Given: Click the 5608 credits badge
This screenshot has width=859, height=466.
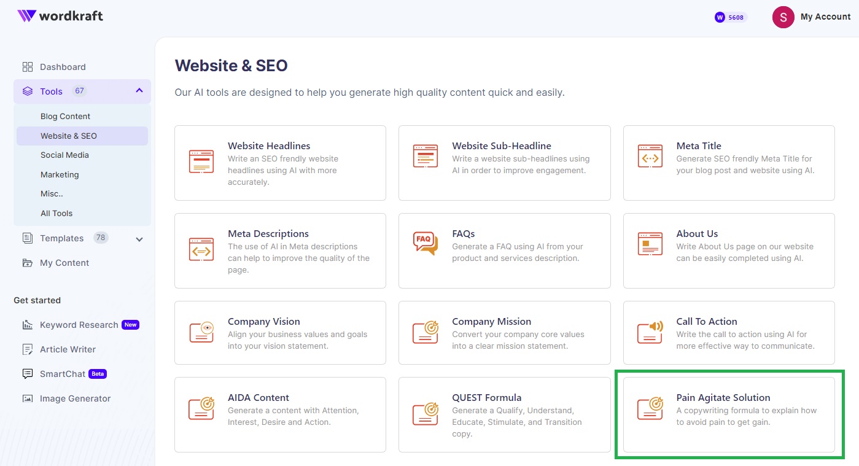Looking at the screenshot, I should [x=730, y=17].
